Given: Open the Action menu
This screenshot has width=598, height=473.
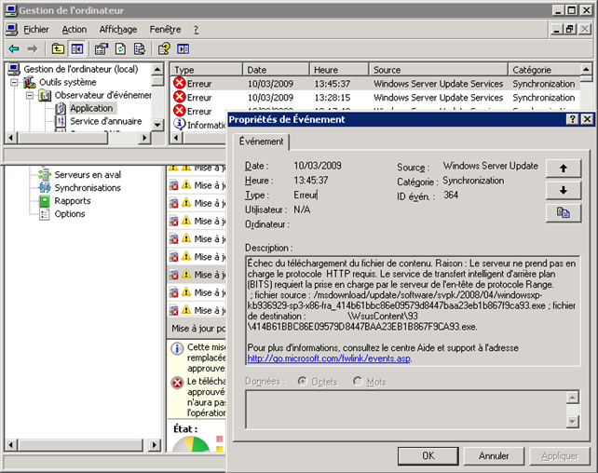Looking at the screenshot, I should point(75,30).
